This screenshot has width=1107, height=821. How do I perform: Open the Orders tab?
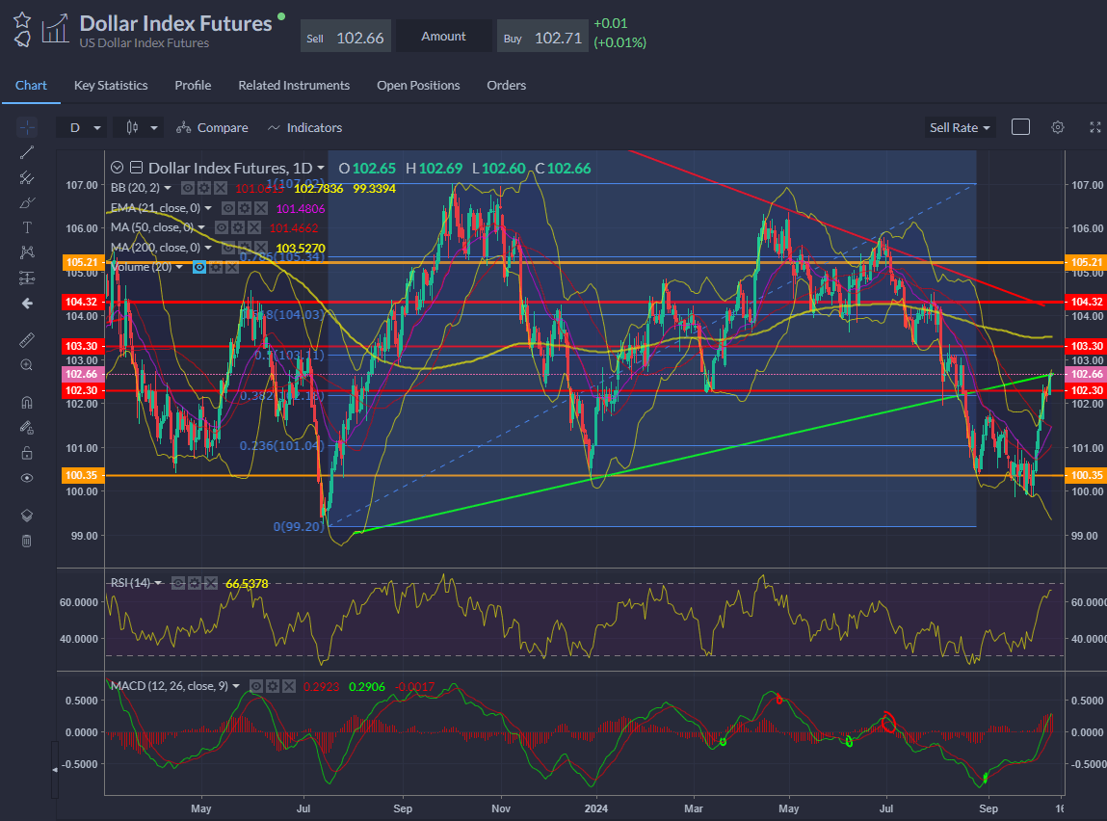(506, 86)
